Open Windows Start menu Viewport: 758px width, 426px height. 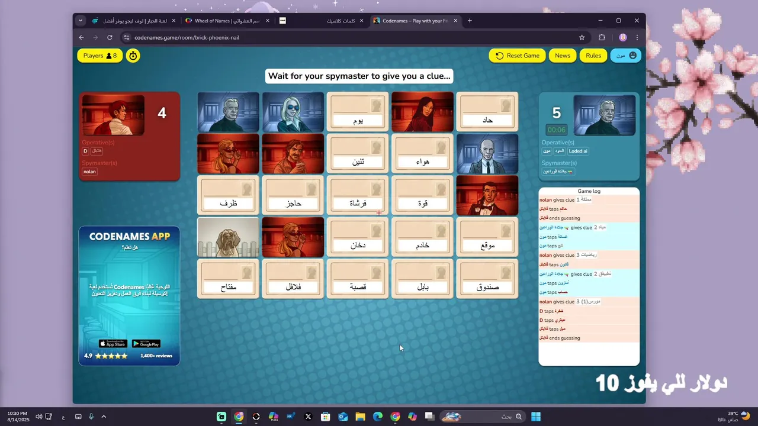pyautogui.click(x=536, y=417)
